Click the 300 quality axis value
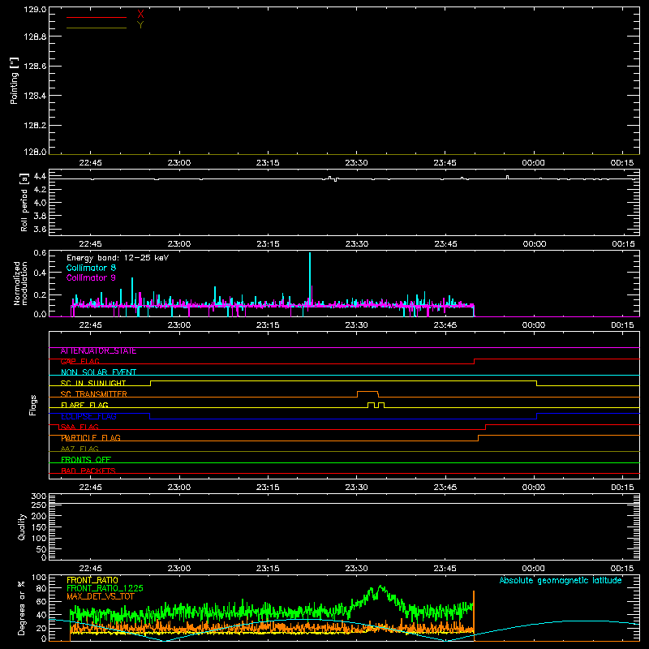This screenshot has height=649, width=649. click(39, 496)
